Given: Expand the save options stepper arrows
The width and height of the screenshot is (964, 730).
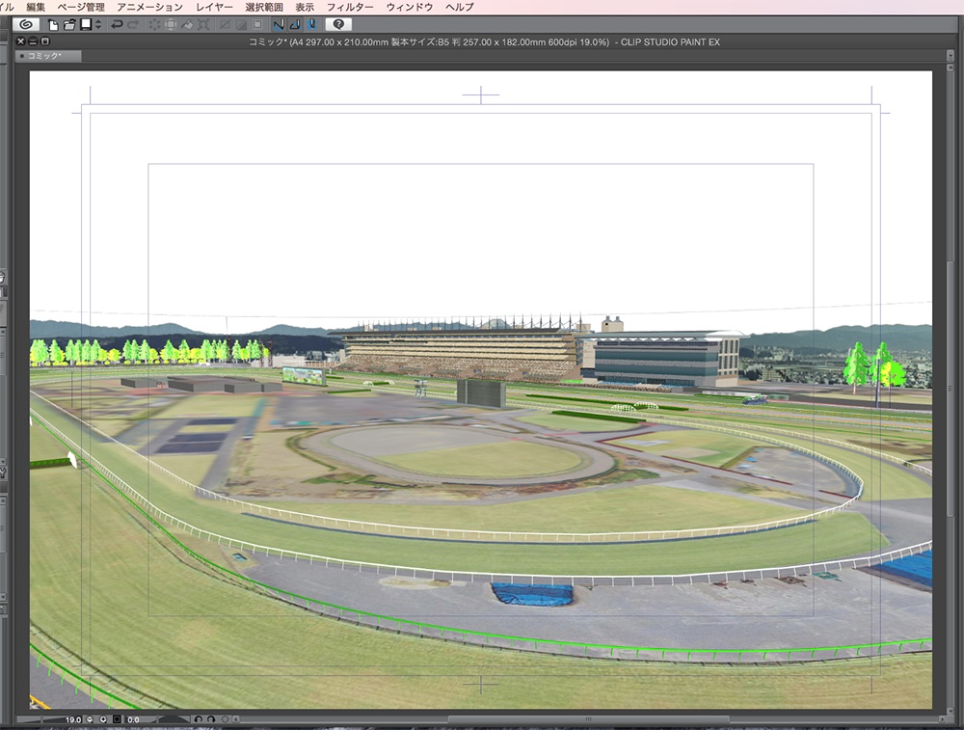Looking at the screenshot, I should (x=97, y=25).
